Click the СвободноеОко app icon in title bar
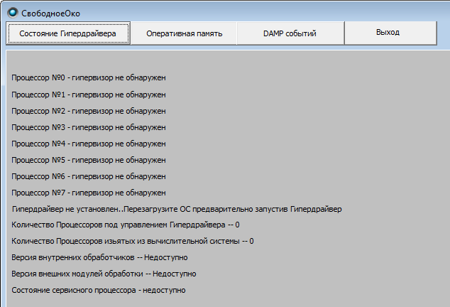 pos(12,12)
